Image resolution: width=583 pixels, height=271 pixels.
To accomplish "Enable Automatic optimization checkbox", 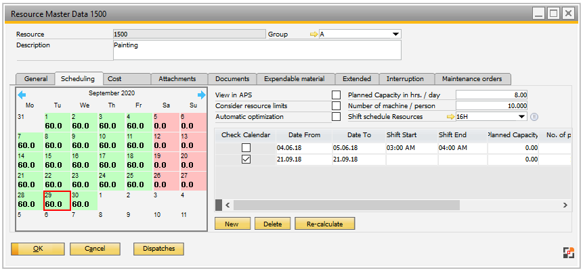I will (337, 117).
